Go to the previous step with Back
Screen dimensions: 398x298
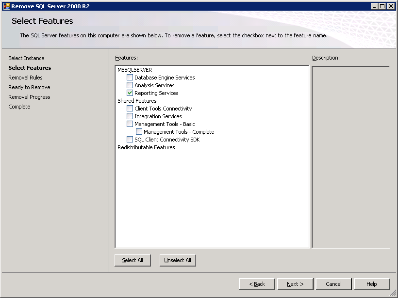click(x=257, y=284)
